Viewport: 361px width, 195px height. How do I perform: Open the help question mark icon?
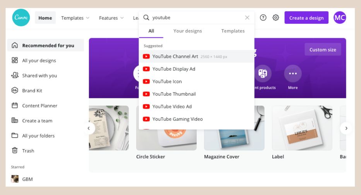click(263, 18)
